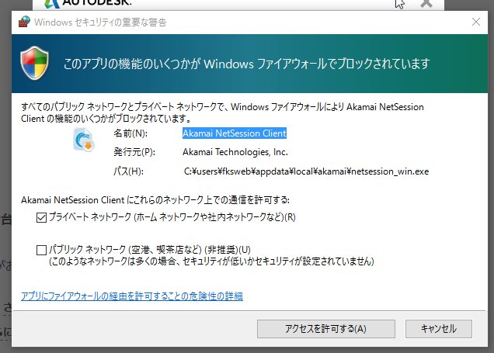Screen dimensions: 494x353
Task: Click the Akamai NetSession app icon
Action: [83, 140]
